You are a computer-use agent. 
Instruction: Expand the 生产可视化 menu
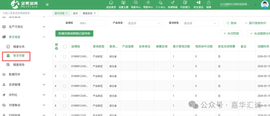click(44, 27)
